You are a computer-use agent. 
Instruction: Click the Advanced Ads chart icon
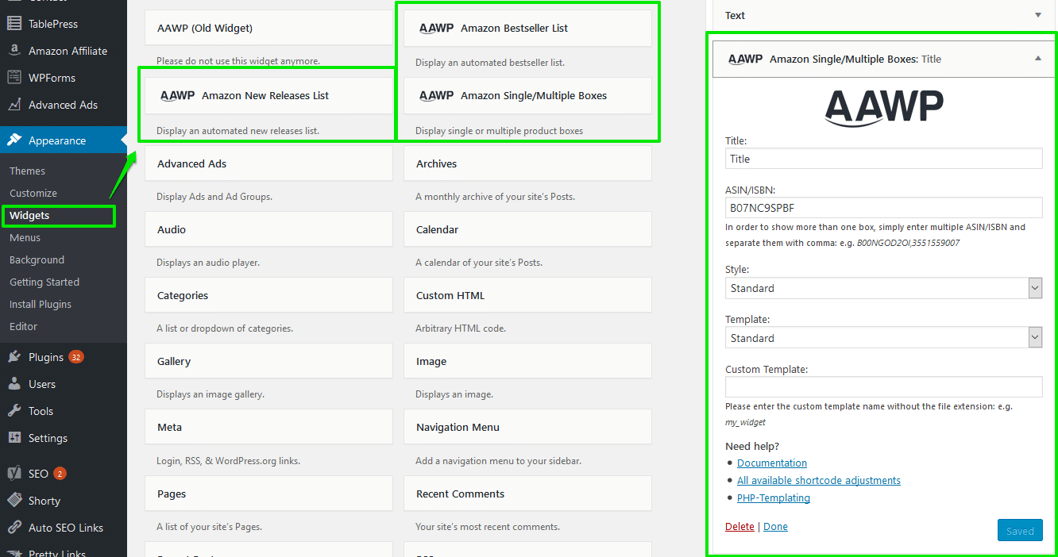[14, 105]
